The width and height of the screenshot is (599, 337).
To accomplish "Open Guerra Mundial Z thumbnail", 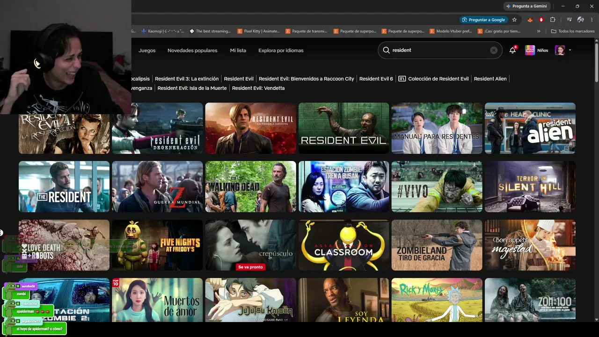I will click(x=157, y=187).
